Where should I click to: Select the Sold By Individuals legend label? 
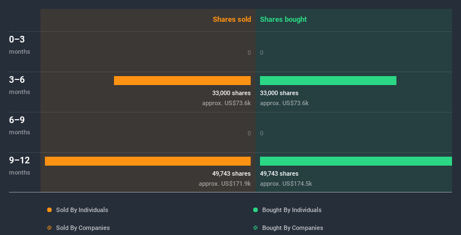click(82, 210)
